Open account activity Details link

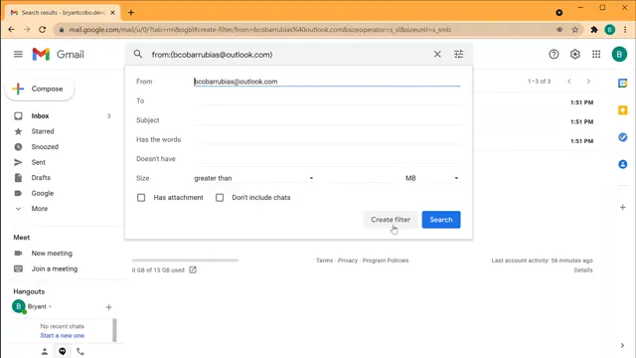pyautogui.click(x=583, y=270)
